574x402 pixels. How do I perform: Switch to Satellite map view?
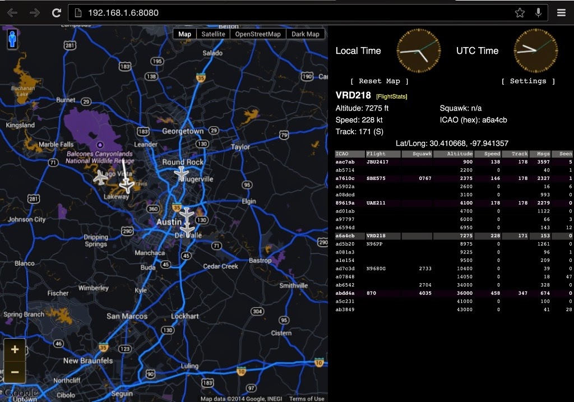click(213, 34)
